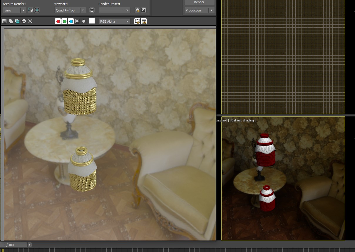This screenshot has width=355, height=252.
Task: Expand the Viewport Quad 4 - Top dropdown
Action: pos(70,10)
